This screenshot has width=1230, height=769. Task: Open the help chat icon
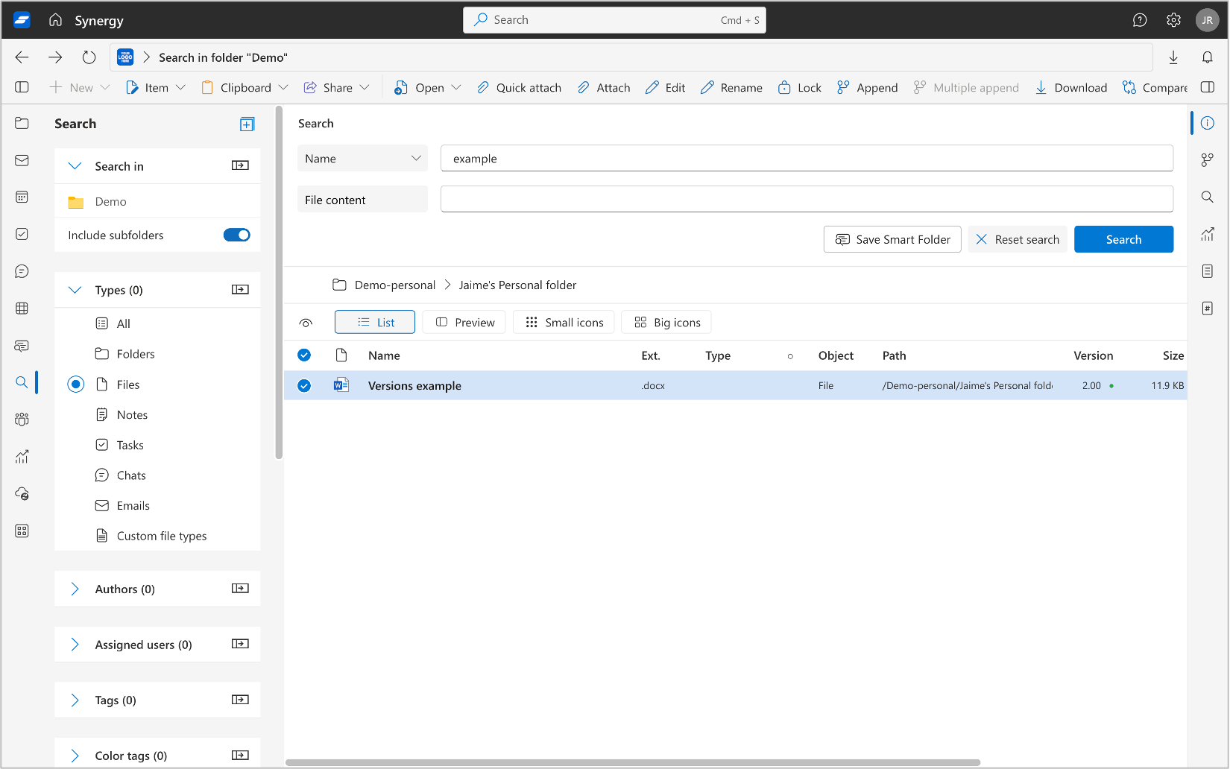(x=1140, y=20)
